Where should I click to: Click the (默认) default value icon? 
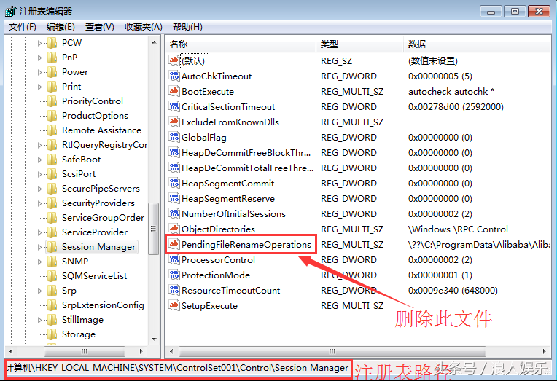pos(174,60)
